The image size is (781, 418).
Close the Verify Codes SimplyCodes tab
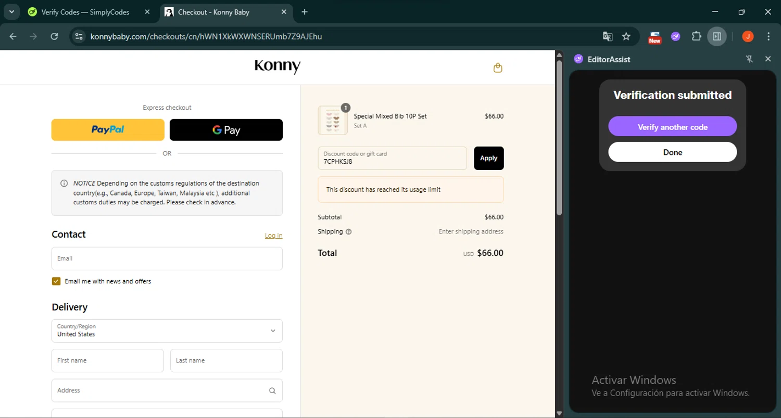(x=147, y=12)
